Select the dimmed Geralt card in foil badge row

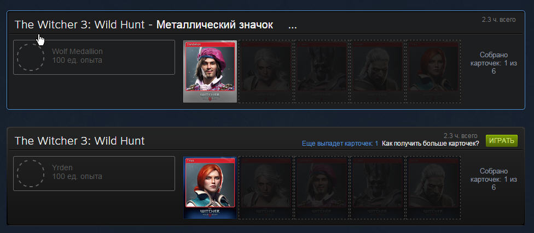click(x=378, y=71)
